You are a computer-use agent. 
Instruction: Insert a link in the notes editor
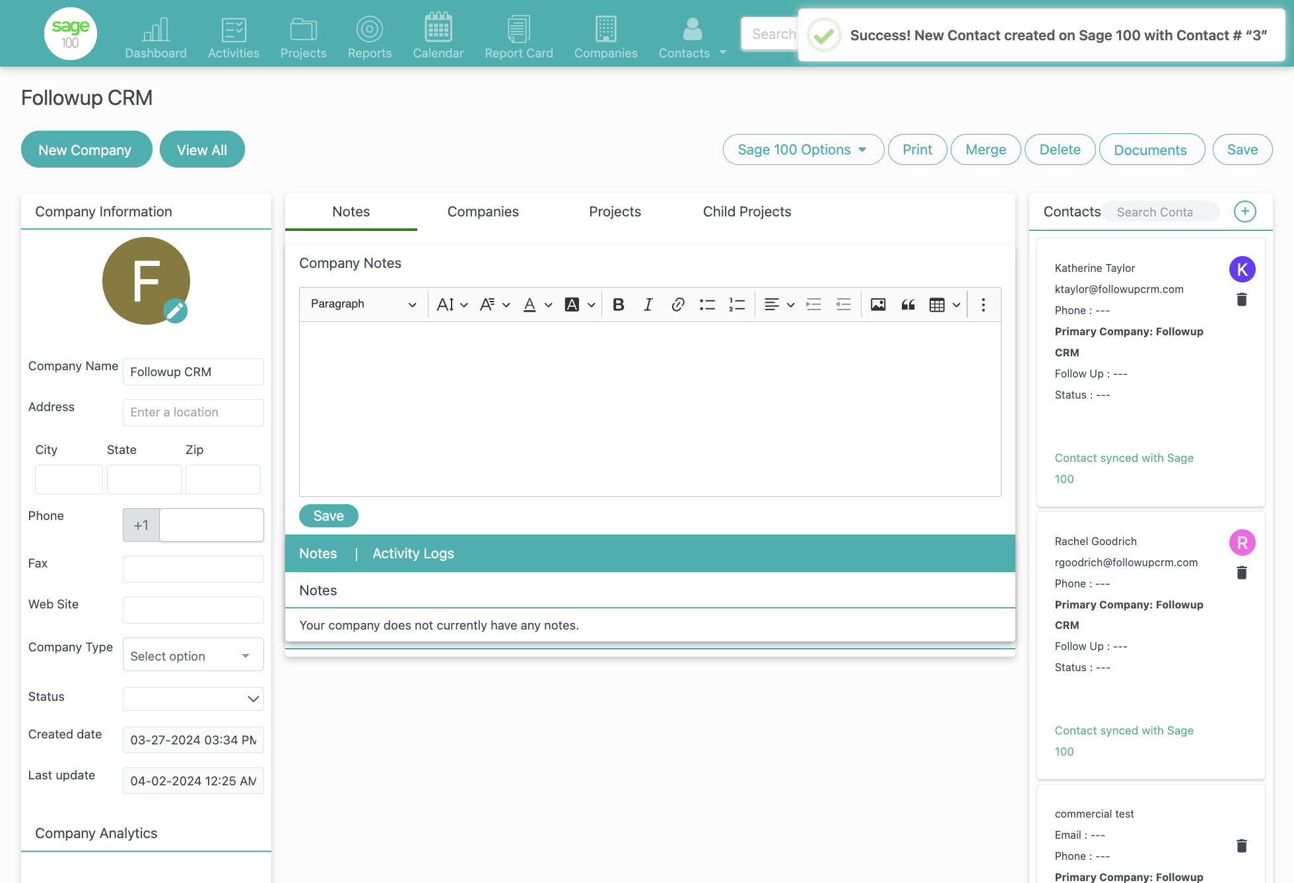point(678,304)
